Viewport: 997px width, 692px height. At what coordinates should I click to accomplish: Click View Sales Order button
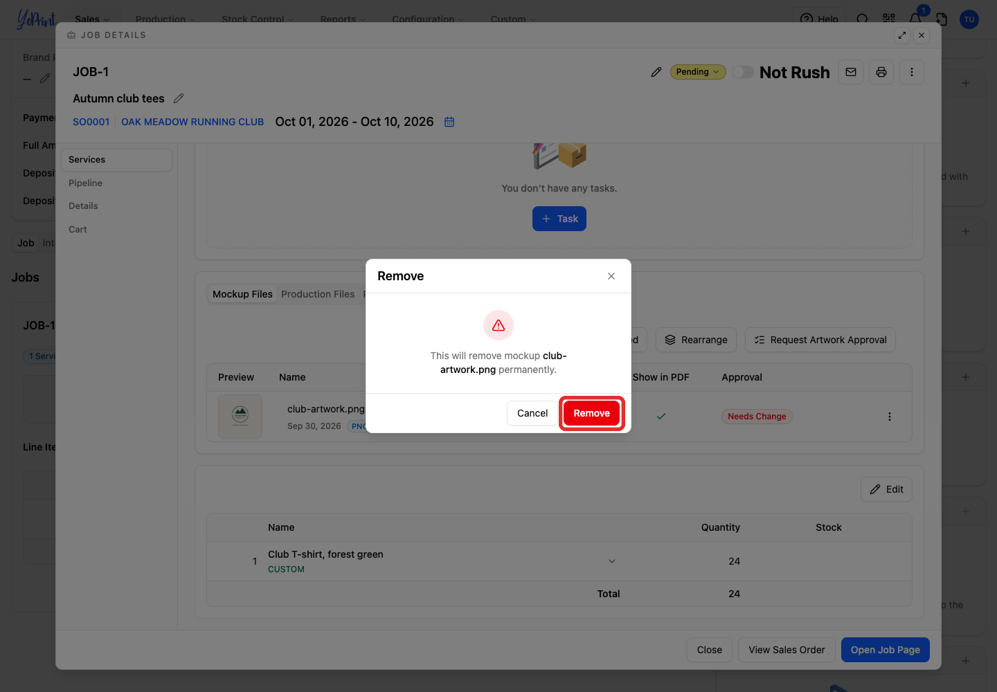787,650
